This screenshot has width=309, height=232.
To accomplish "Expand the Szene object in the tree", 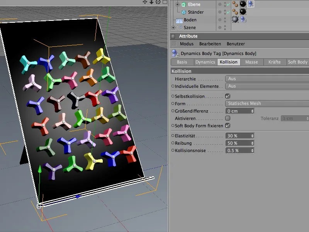I will click(x=173, y=28).
